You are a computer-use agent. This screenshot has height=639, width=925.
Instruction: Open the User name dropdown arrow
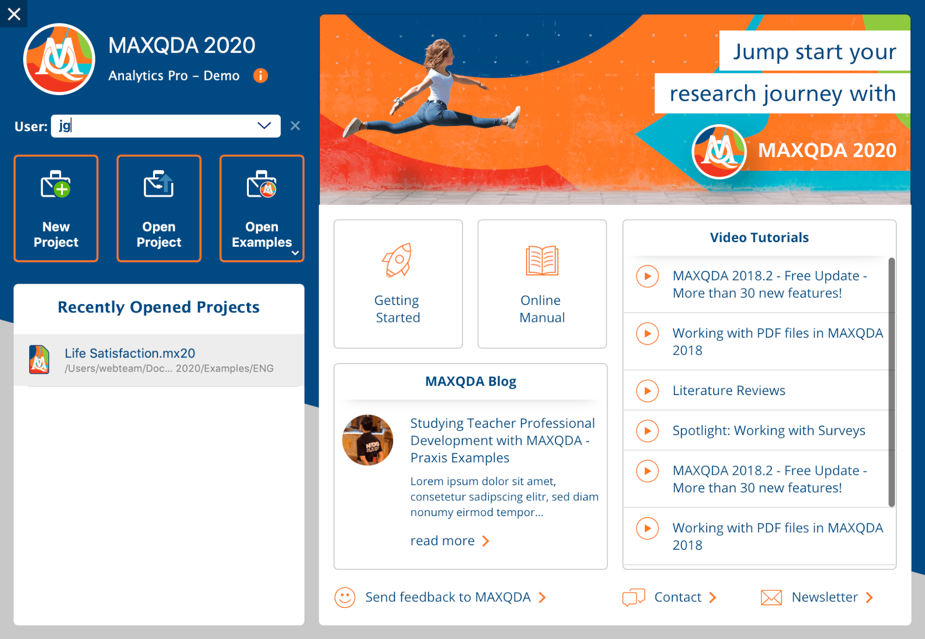tap(264, 126)
